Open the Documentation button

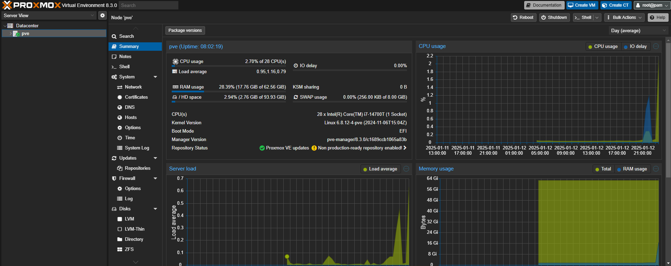[544, 5]
